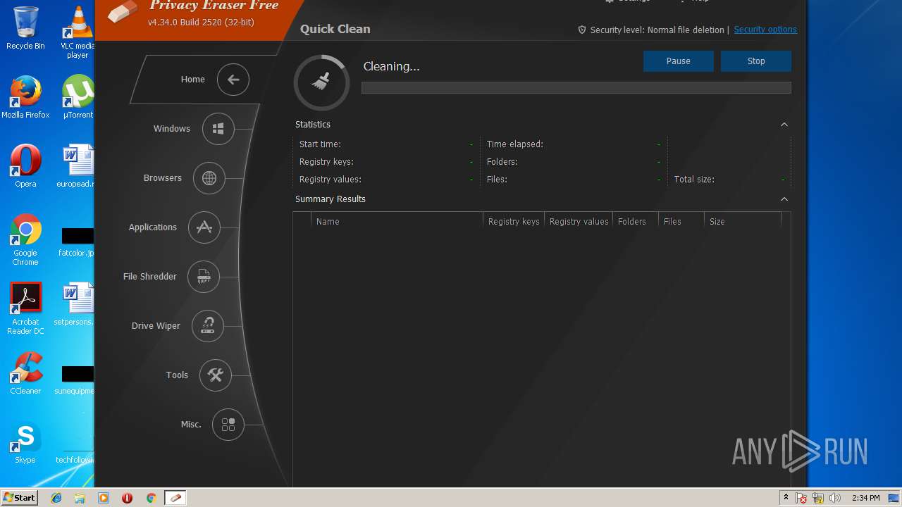Click the cleaning progress bar
Screen dimensions: 902x507
[x=576, y=88]
